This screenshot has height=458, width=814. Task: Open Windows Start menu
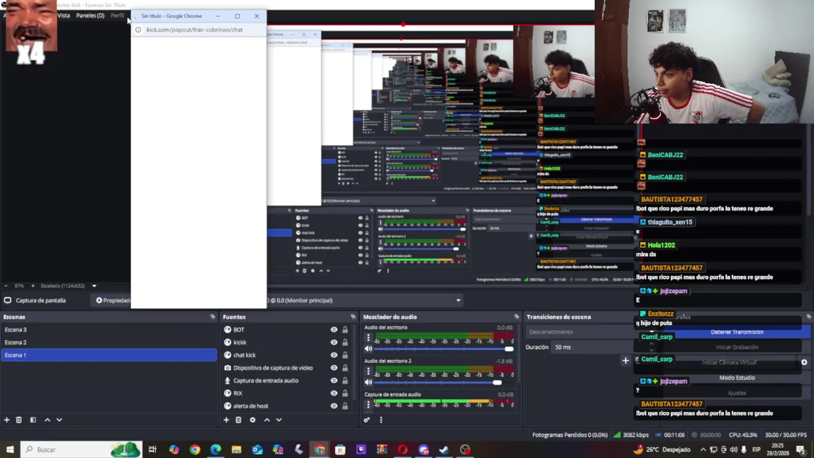coord(10,450)
